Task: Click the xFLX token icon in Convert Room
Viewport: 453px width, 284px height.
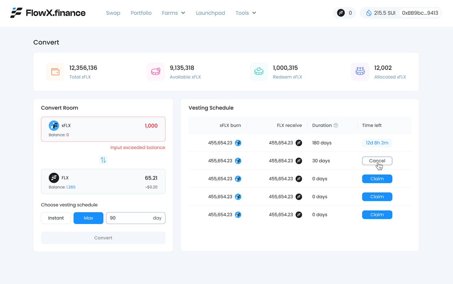Action: [54, 126]
